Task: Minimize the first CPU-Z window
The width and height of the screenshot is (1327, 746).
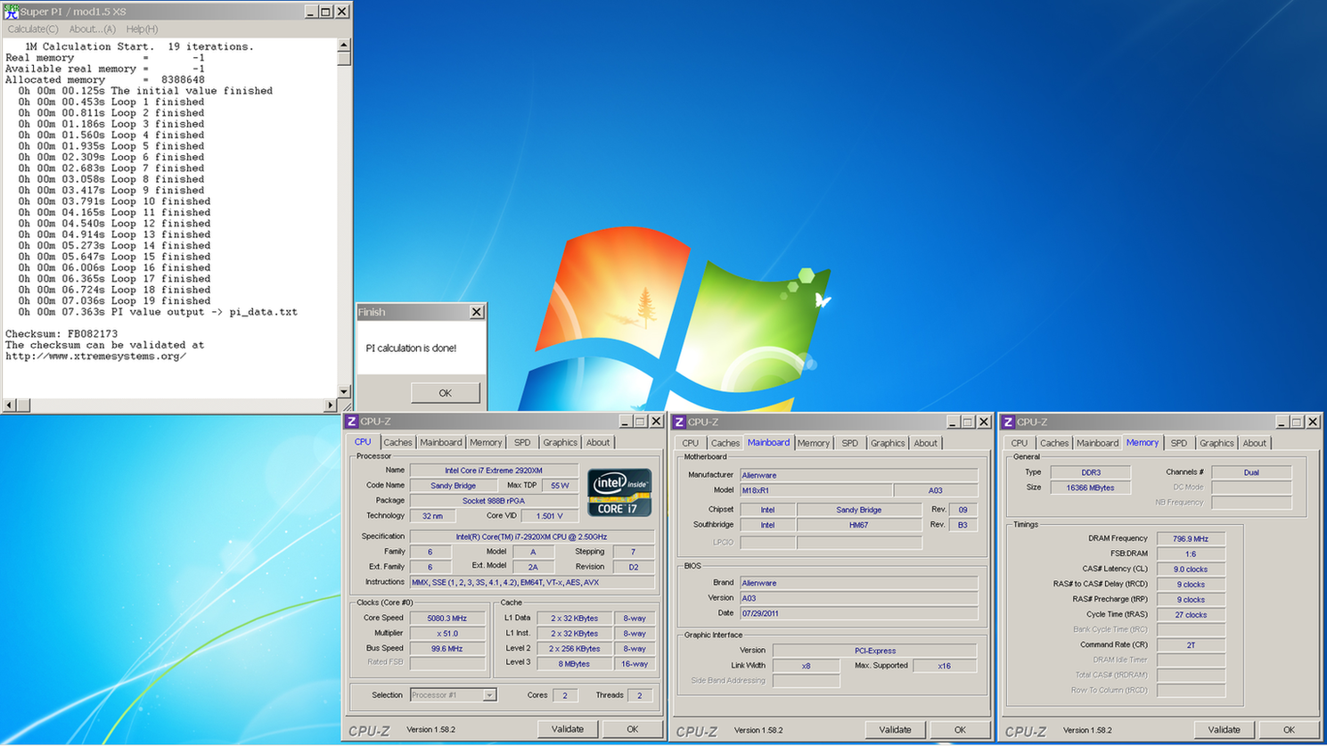Action: coord(625,422)
